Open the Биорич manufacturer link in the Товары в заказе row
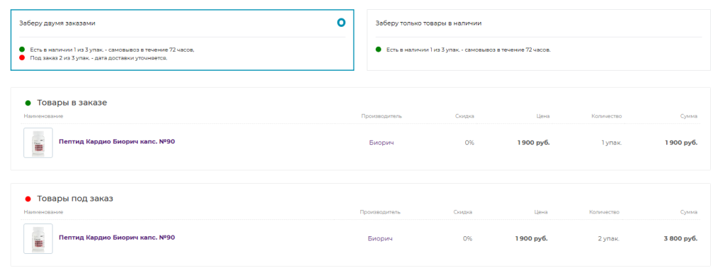This screenshot has width=725, height=273. [x=382, y=143]
